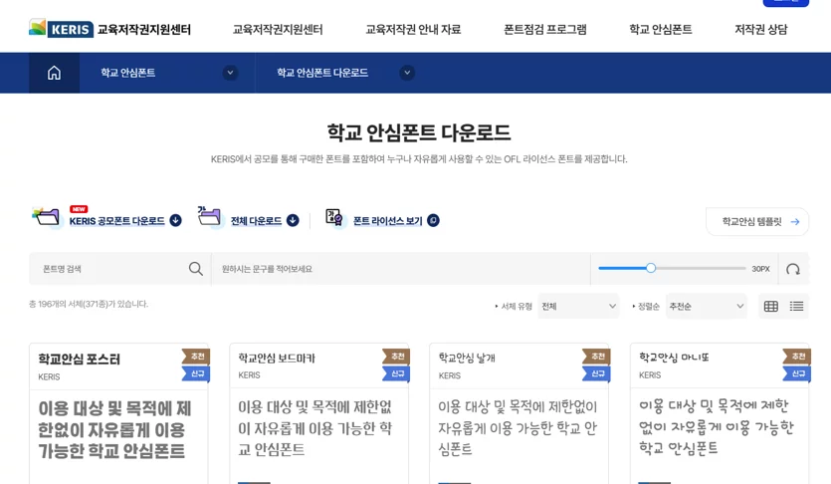Expand the 학교 안심폰트 breadcrumb dropdown
Screen dimensions: 831x484
tap(230, 73)
